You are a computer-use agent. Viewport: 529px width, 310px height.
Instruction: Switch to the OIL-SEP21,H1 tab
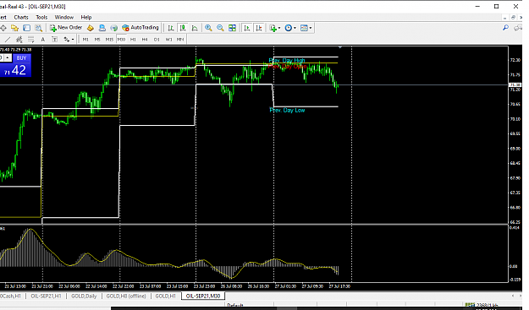(x=46, y=296)
